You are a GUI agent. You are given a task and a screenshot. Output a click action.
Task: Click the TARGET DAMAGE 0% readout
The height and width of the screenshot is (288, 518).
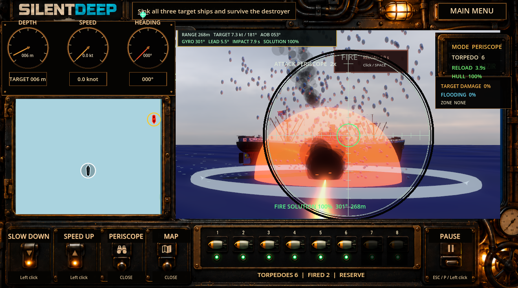pyautogui.click(x=465, y=86)
